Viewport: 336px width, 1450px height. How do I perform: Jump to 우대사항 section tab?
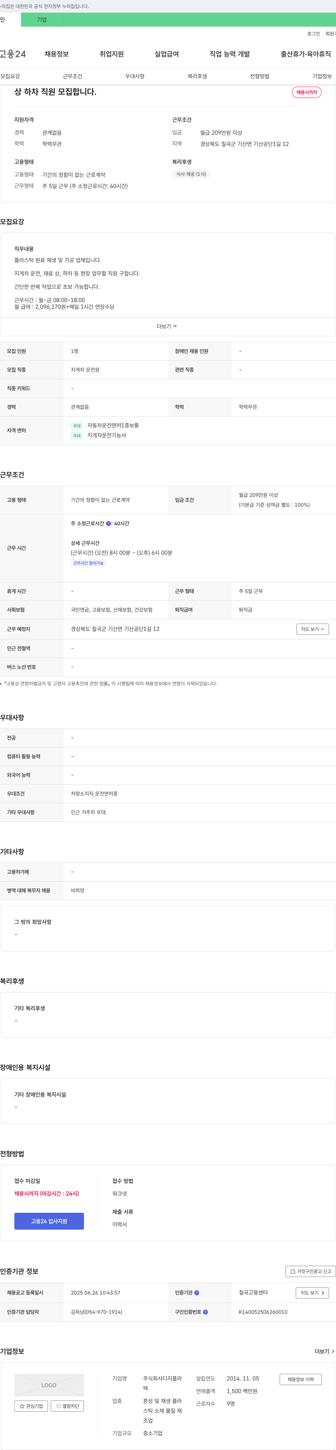(x=135, y=76)
